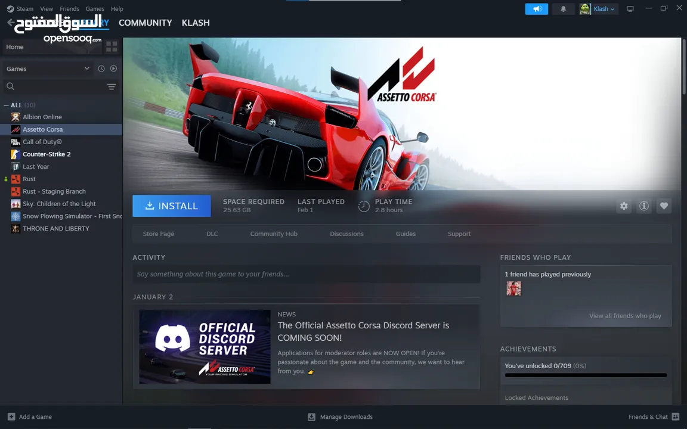Open the library Home view
The width and height of the screenshot is (687, 429).
(x=52, y=47)
